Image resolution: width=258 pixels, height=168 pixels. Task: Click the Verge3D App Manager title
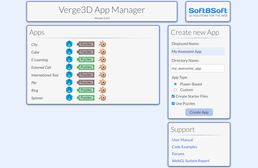pos(102,10)
